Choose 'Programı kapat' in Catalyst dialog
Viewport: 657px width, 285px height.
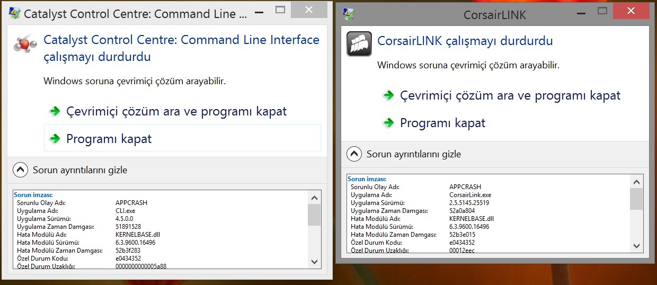182,139
